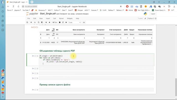
Task: Restart the kernel with the circular arrow
Action: tap(63, 22)
